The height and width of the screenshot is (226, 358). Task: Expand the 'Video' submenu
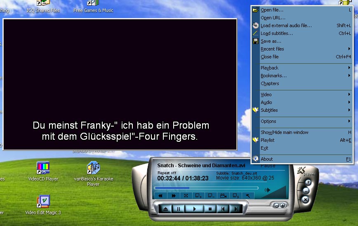[x=302, y=95]
